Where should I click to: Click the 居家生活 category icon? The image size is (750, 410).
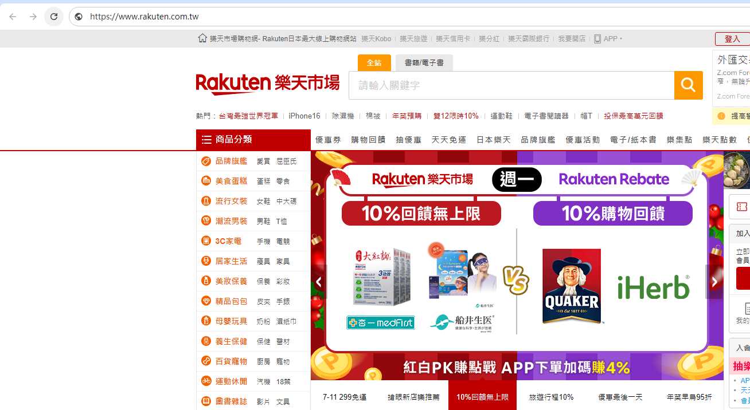click(x=206, y=261)
